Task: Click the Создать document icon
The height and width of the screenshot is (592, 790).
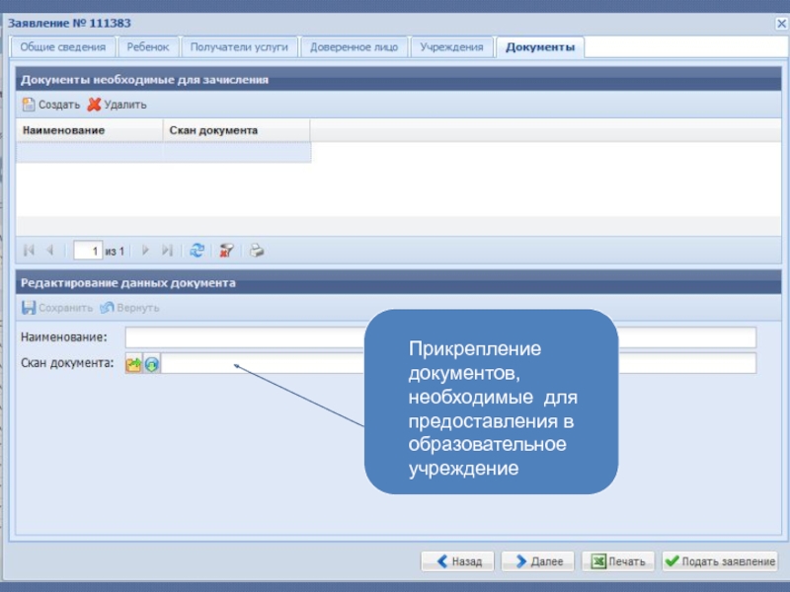Action: tap(29, 105)
